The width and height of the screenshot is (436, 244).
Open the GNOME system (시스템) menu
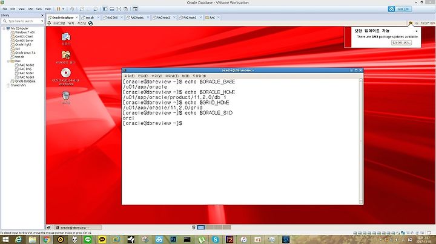pos(82,24)
